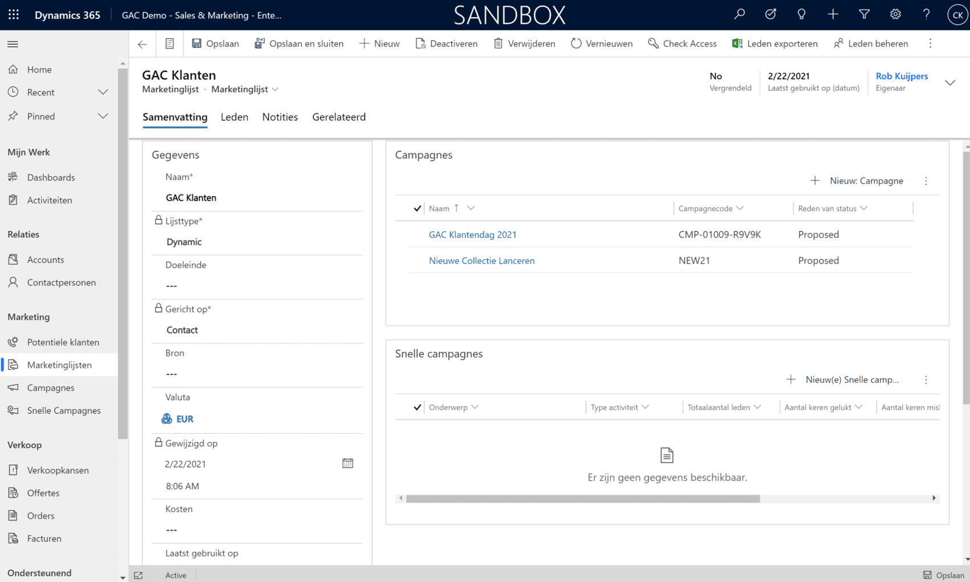Image resolution: width=970 pixels, height=582 pixels.
Task: Toggle select all in Campagnes grid
Action: (x=417, y=208)
